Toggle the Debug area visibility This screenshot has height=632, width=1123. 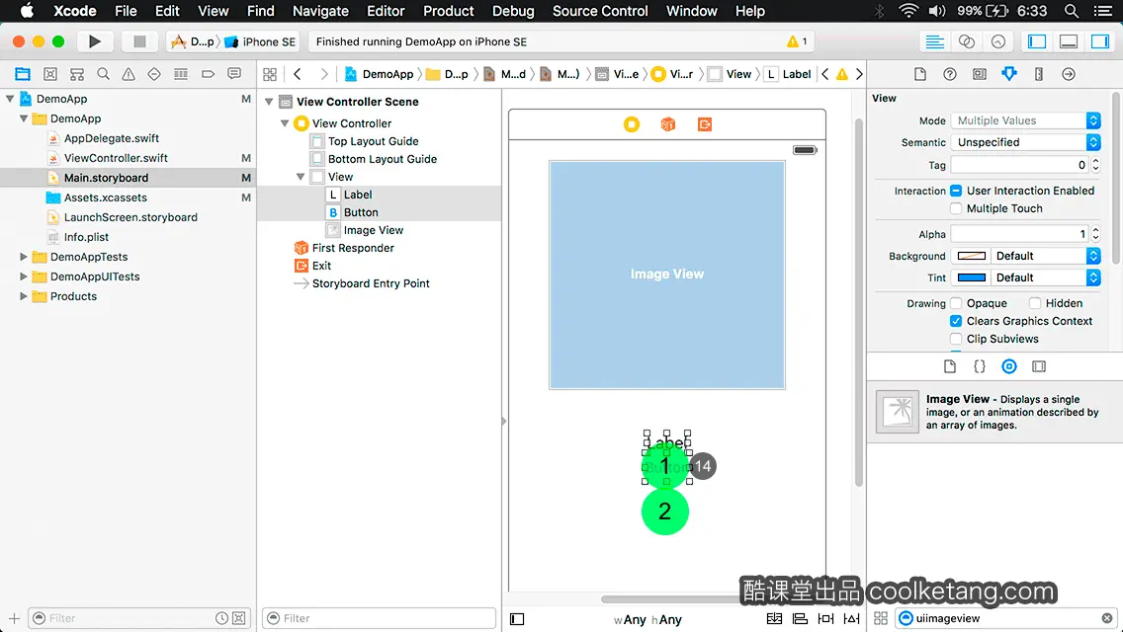click(1069, 41)
